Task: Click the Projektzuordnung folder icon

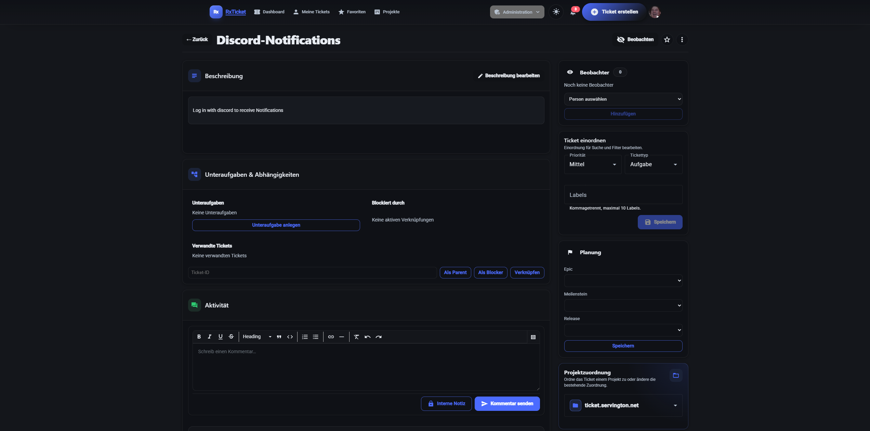Action: [676, 375]
